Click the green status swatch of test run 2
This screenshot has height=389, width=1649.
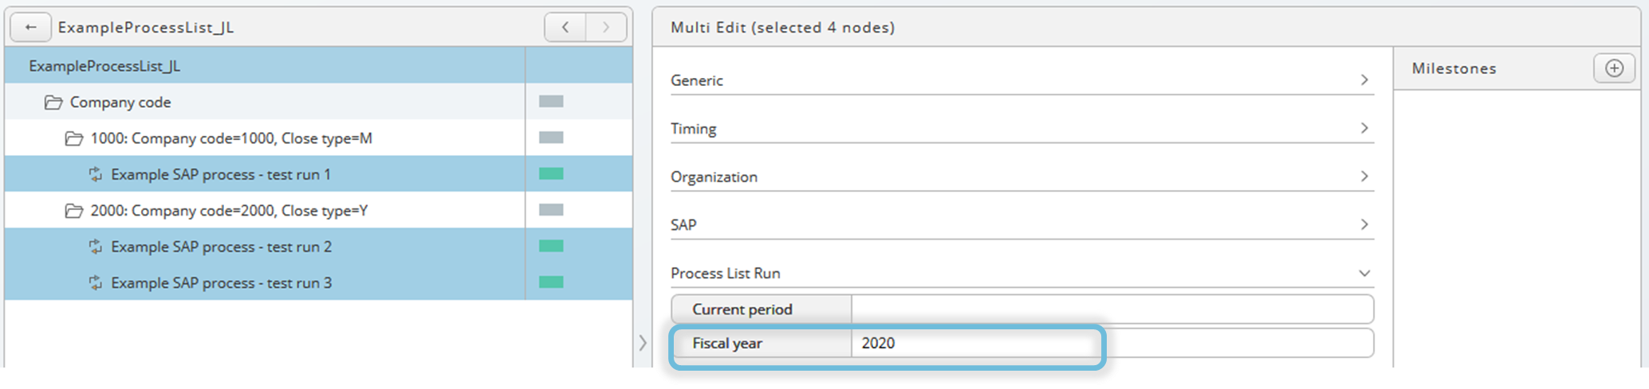coord(551,246)
